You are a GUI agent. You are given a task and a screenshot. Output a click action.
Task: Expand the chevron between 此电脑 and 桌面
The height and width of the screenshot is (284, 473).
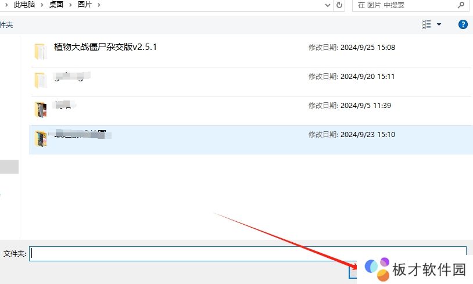(x=43, y=5)
